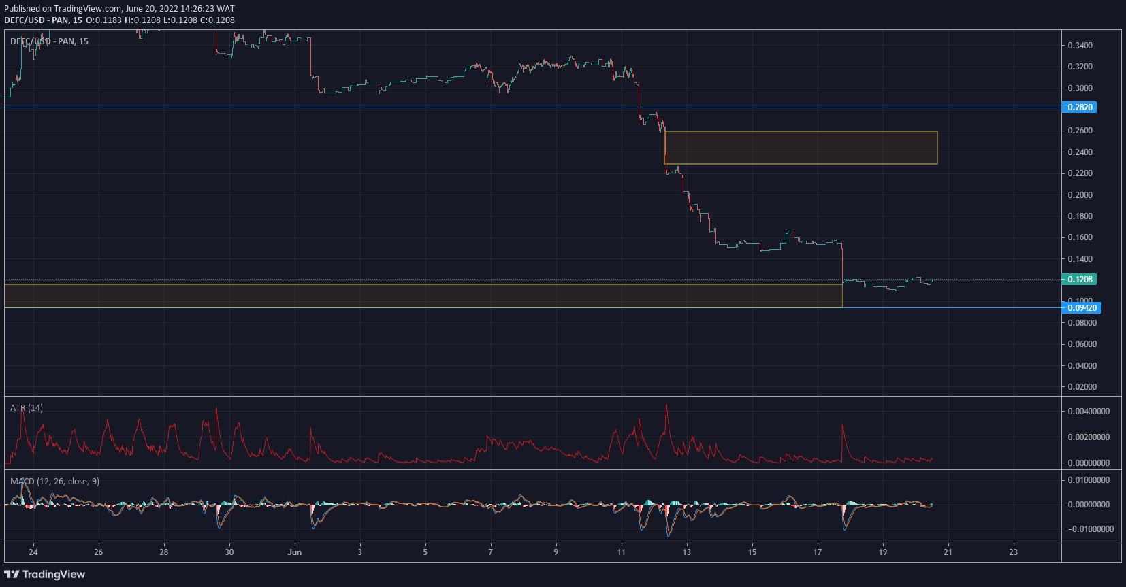Viewport: 1126px width, 587px height.
Task: Click the 0.2200 price axis label
Action: tap(1080, 173)
